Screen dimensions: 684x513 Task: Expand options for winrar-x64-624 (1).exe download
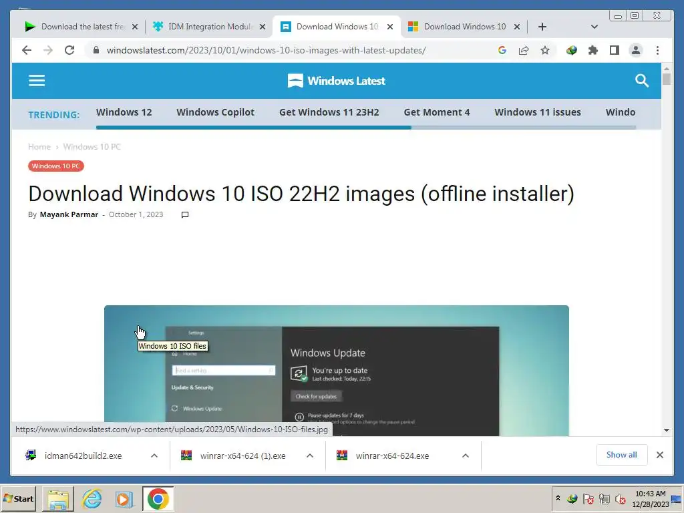310,456
